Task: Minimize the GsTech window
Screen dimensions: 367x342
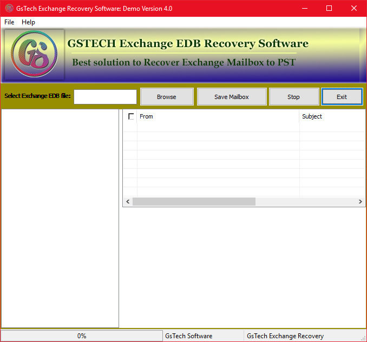Action: pos(305,8)
